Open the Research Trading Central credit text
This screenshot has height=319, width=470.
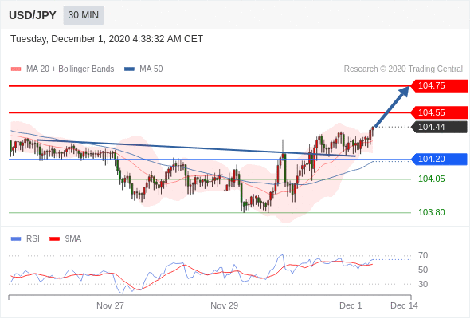click(x=403, y=69)
